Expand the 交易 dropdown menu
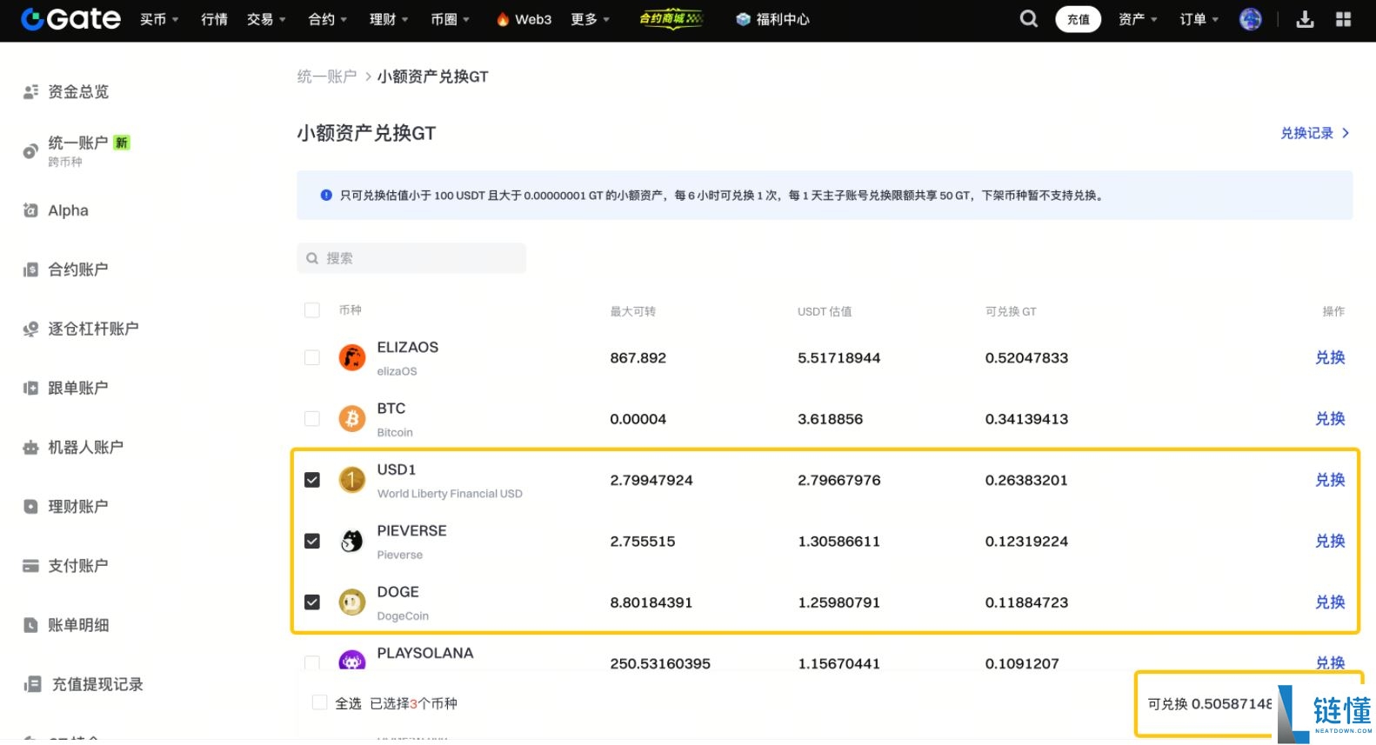 click(266, 19)
